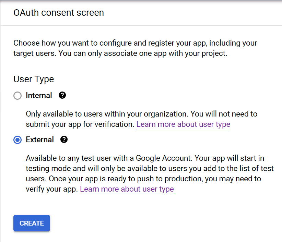Keep External selected by clicking its radio

click(17, 140)
